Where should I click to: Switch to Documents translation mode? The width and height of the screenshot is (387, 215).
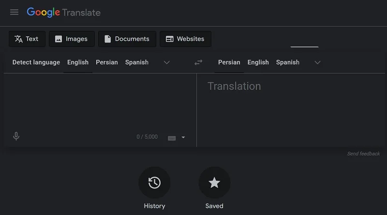(127, 39)
